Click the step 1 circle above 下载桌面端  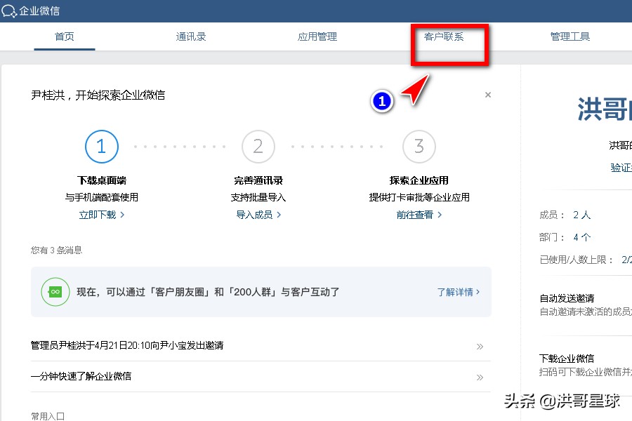coord(101,147)
